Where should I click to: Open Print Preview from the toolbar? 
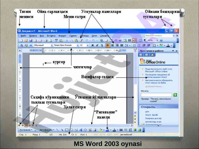click(51, 41)
